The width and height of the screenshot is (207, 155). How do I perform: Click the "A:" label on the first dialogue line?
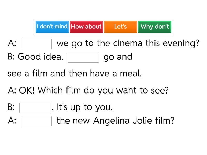click(x=12, y=43)
